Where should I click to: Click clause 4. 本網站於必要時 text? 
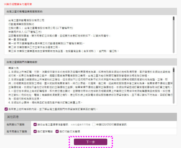click(x=45, y=103)
